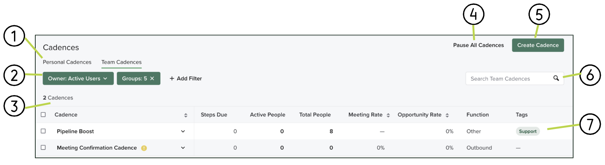
Task: Expand the Pipeline Boost row chevron
Action: coord(183,131)
